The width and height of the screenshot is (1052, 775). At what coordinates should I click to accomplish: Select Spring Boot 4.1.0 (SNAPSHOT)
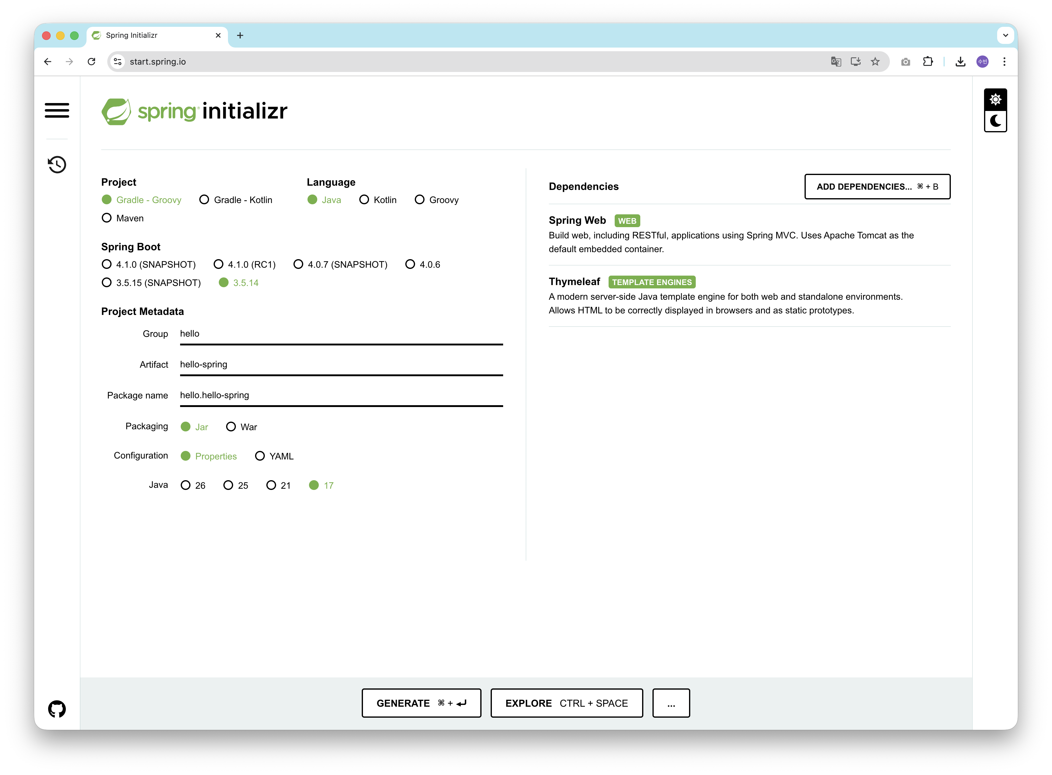coord(149,265)
